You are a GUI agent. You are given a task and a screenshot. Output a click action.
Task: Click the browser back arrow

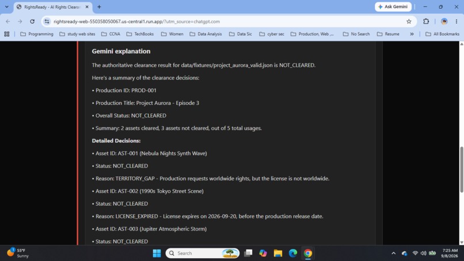tap(8, 21)
